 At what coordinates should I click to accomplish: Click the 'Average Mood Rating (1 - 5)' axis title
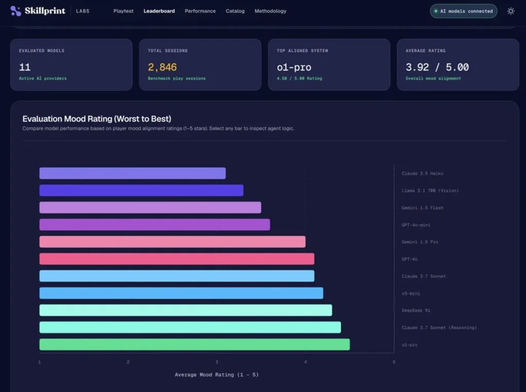[x=217, y=375]
